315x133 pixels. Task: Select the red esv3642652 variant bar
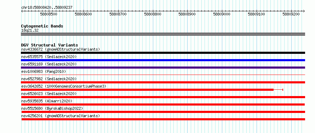click(x=147, y=90)
